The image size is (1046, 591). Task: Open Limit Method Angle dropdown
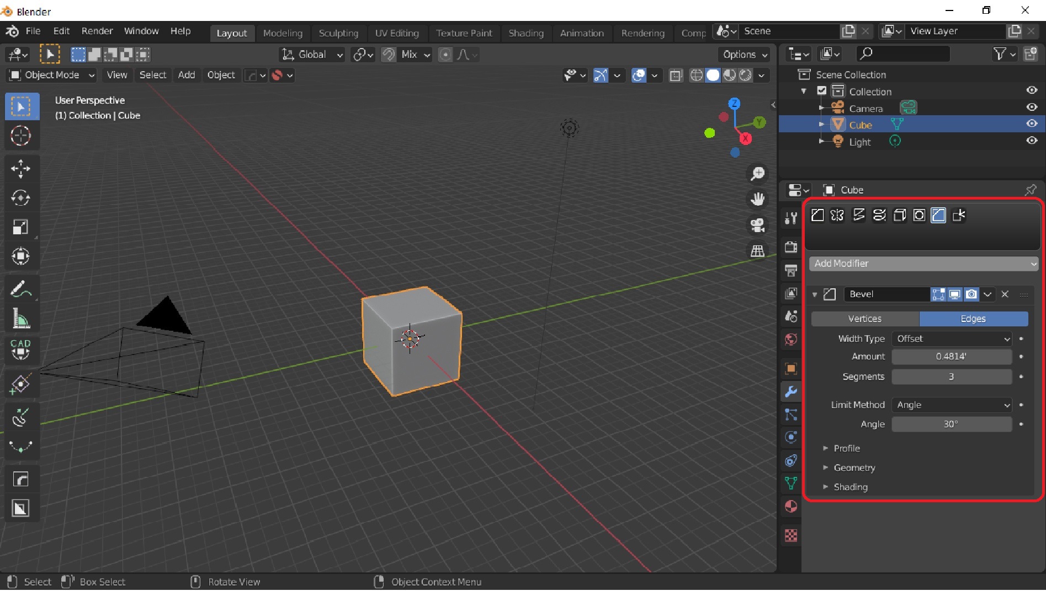tap(952, 405)
